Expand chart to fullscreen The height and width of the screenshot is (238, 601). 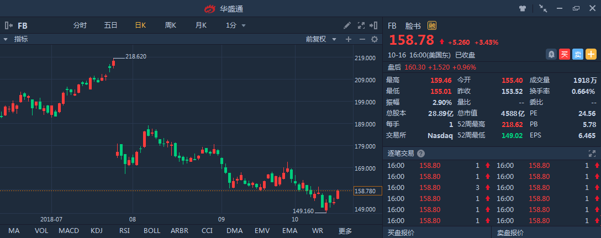click(x=361, y=26)
